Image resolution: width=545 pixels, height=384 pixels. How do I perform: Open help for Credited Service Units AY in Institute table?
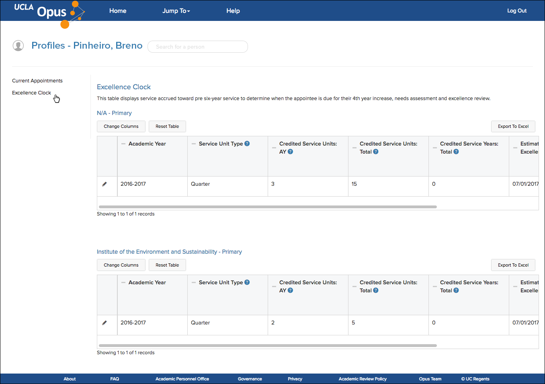click(x=291, y=290)
